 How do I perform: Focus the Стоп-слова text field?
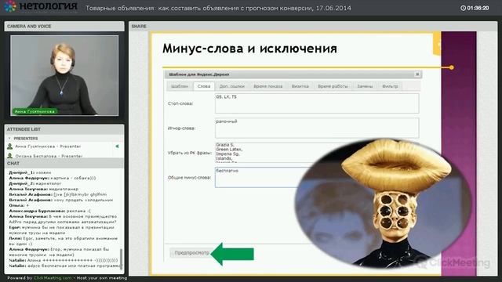tap(317, 103)
